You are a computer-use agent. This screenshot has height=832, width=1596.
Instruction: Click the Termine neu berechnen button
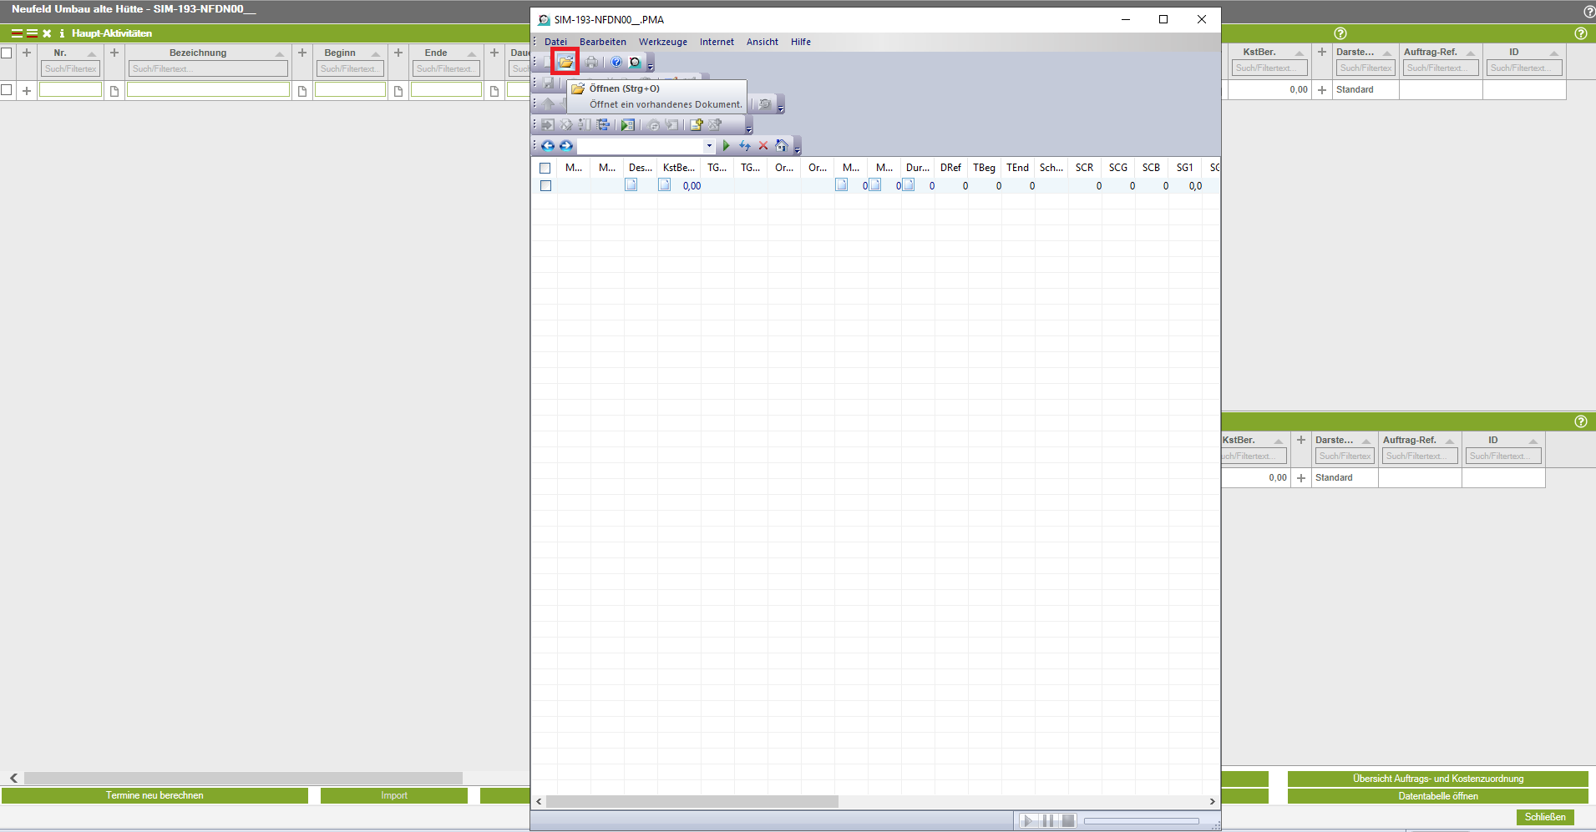155,795
